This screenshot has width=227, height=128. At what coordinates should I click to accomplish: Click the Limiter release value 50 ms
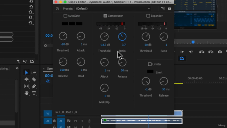[166, 89]
